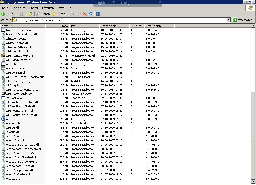Open the Ansichten icon dropdown arrow
The image size is (256, 185).
pyautogui.click(x=101, y=14)
